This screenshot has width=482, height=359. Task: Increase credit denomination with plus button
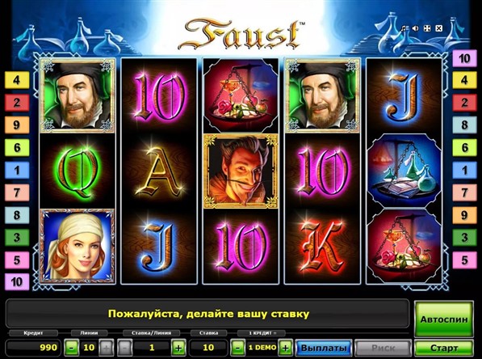285,348
